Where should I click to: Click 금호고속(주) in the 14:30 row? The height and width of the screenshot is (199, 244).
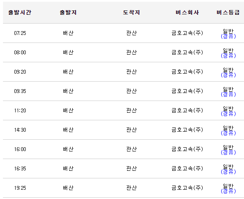tap(187, 130)
